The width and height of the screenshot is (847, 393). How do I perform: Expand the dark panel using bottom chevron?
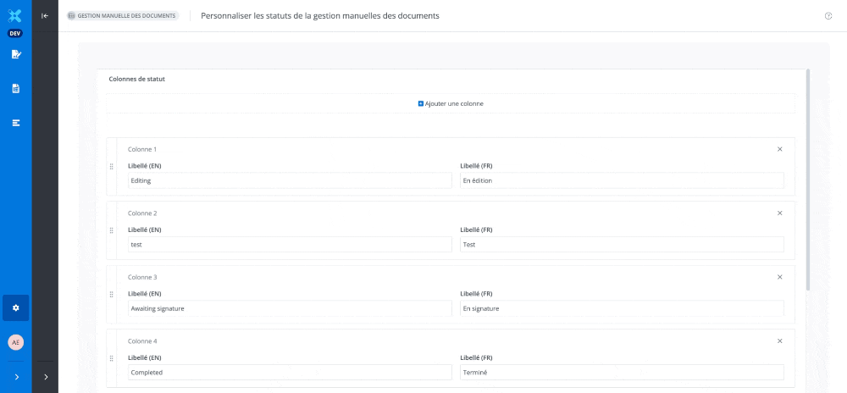45,377
